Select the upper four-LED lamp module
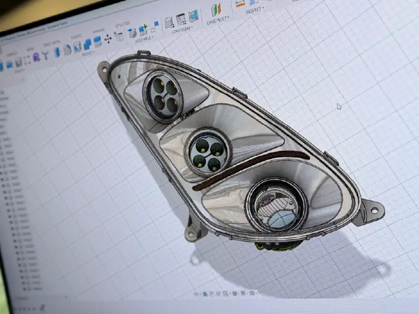 [163, 95]
